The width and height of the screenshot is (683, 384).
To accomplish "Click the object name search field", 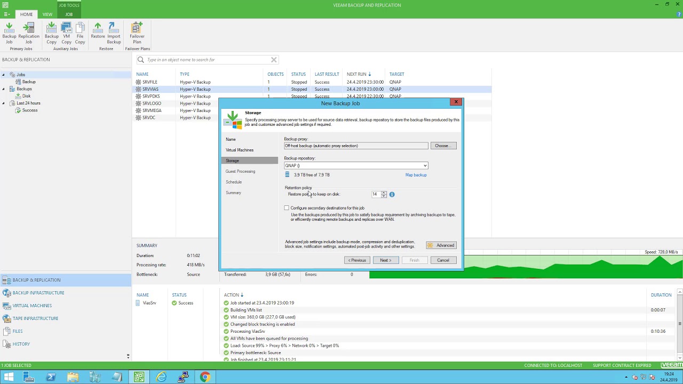I will click(x=208, y=60).
